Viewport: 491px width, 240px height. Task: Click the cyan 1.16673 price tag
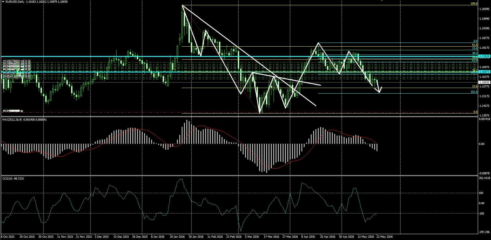tap(484, 72)
